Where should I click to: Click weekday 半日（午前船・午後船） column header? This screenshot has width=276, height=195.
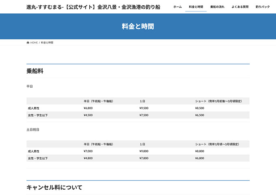coord(98,101)
